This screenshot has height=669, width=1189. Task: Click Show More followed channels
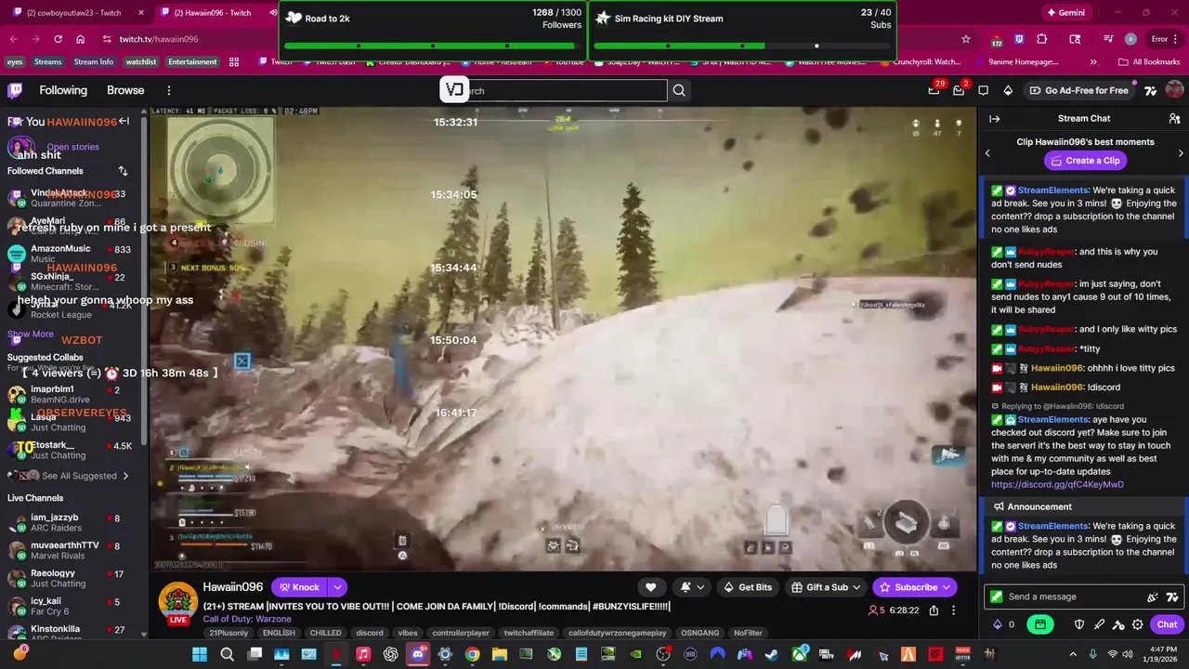[31, 334]
